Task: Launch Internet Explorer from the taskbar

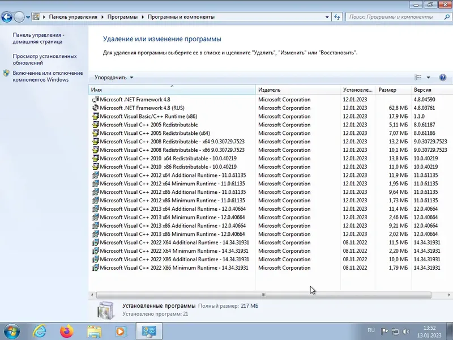Action: tap(39, 330)
